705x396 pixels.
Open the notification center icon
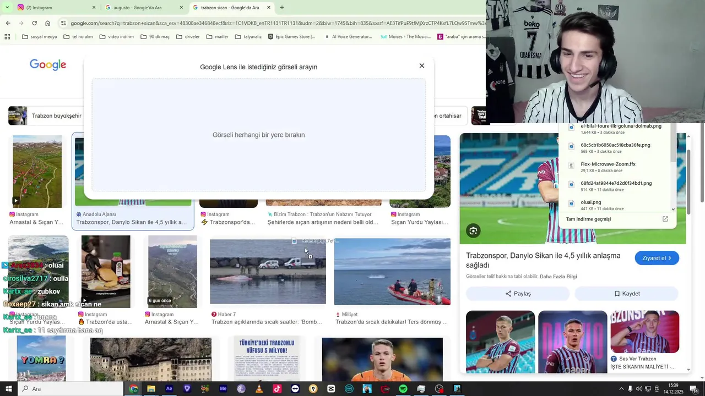(693, 389)
